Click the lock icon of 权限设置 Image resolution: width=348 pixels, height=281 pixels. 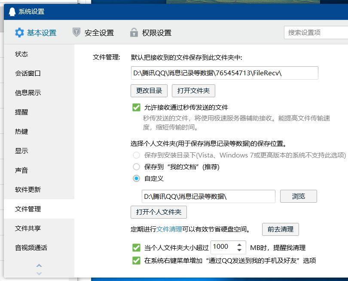134,32
